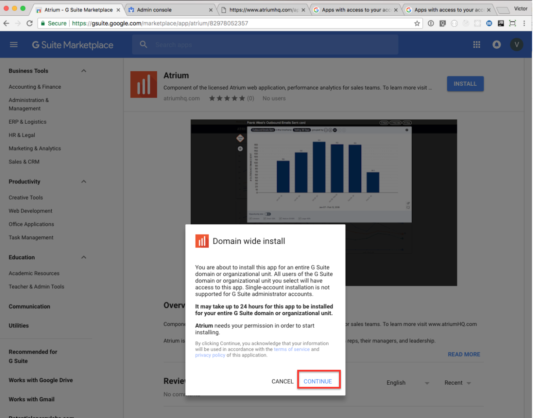Click READ MORE in overview
533x418 pixels.
pos(464,354)
